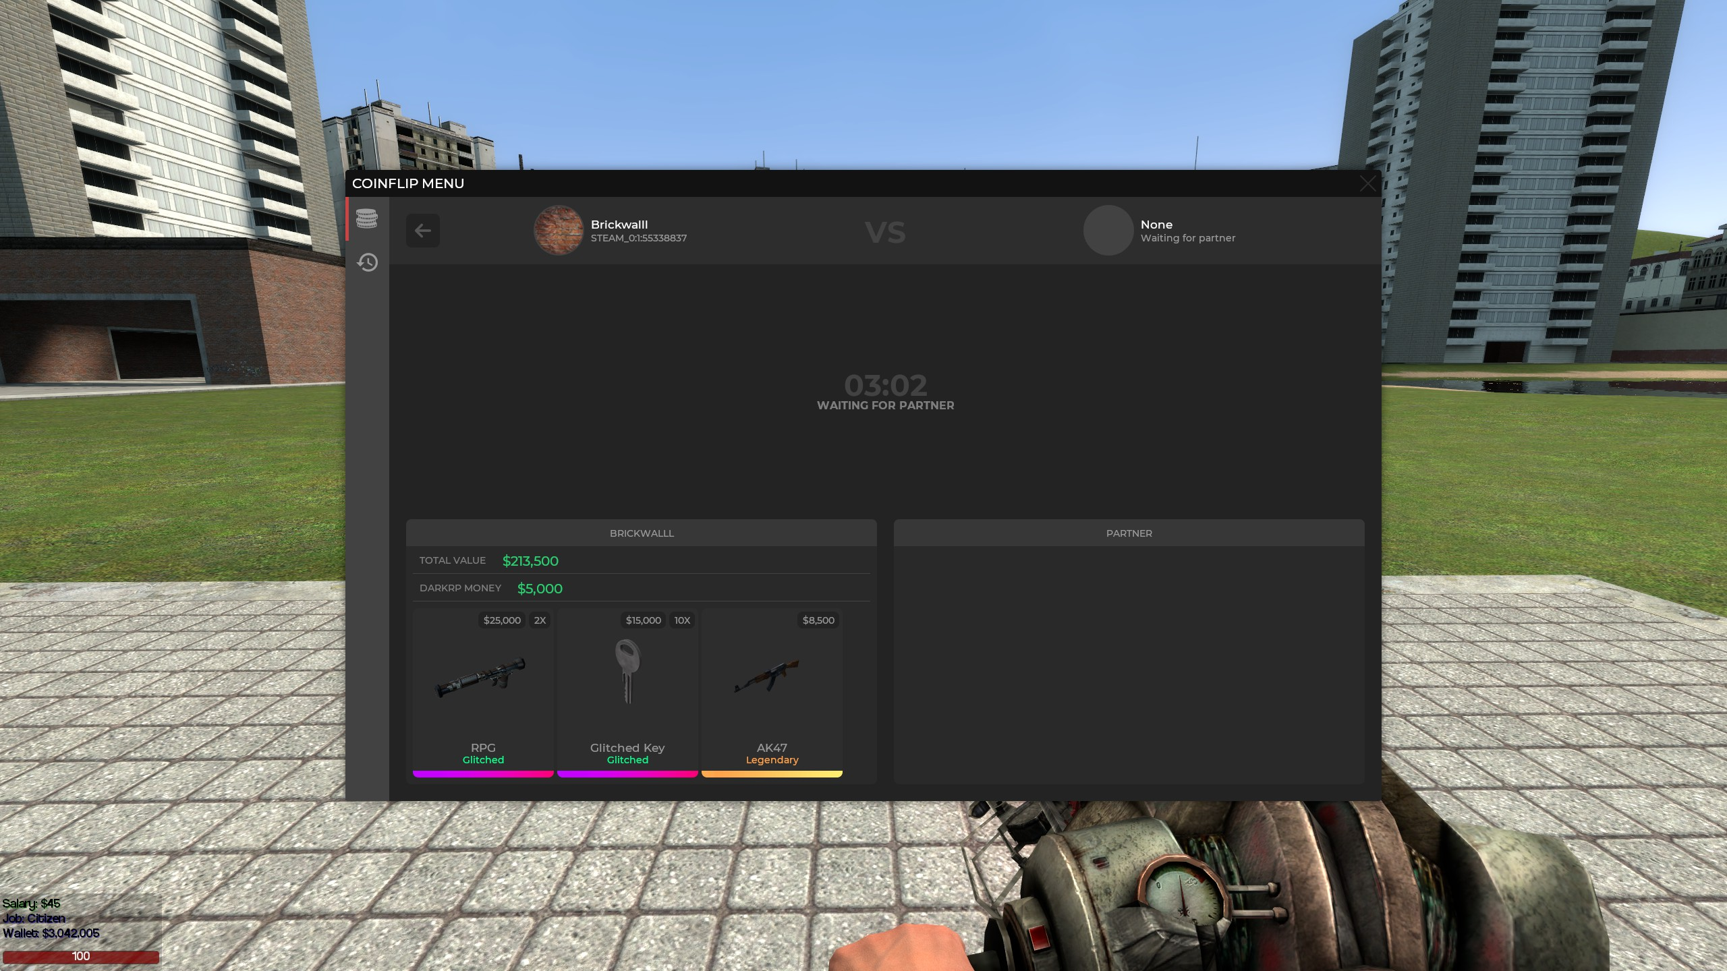
Task: Click the red health bar showing 100
Action: (81, 956)
